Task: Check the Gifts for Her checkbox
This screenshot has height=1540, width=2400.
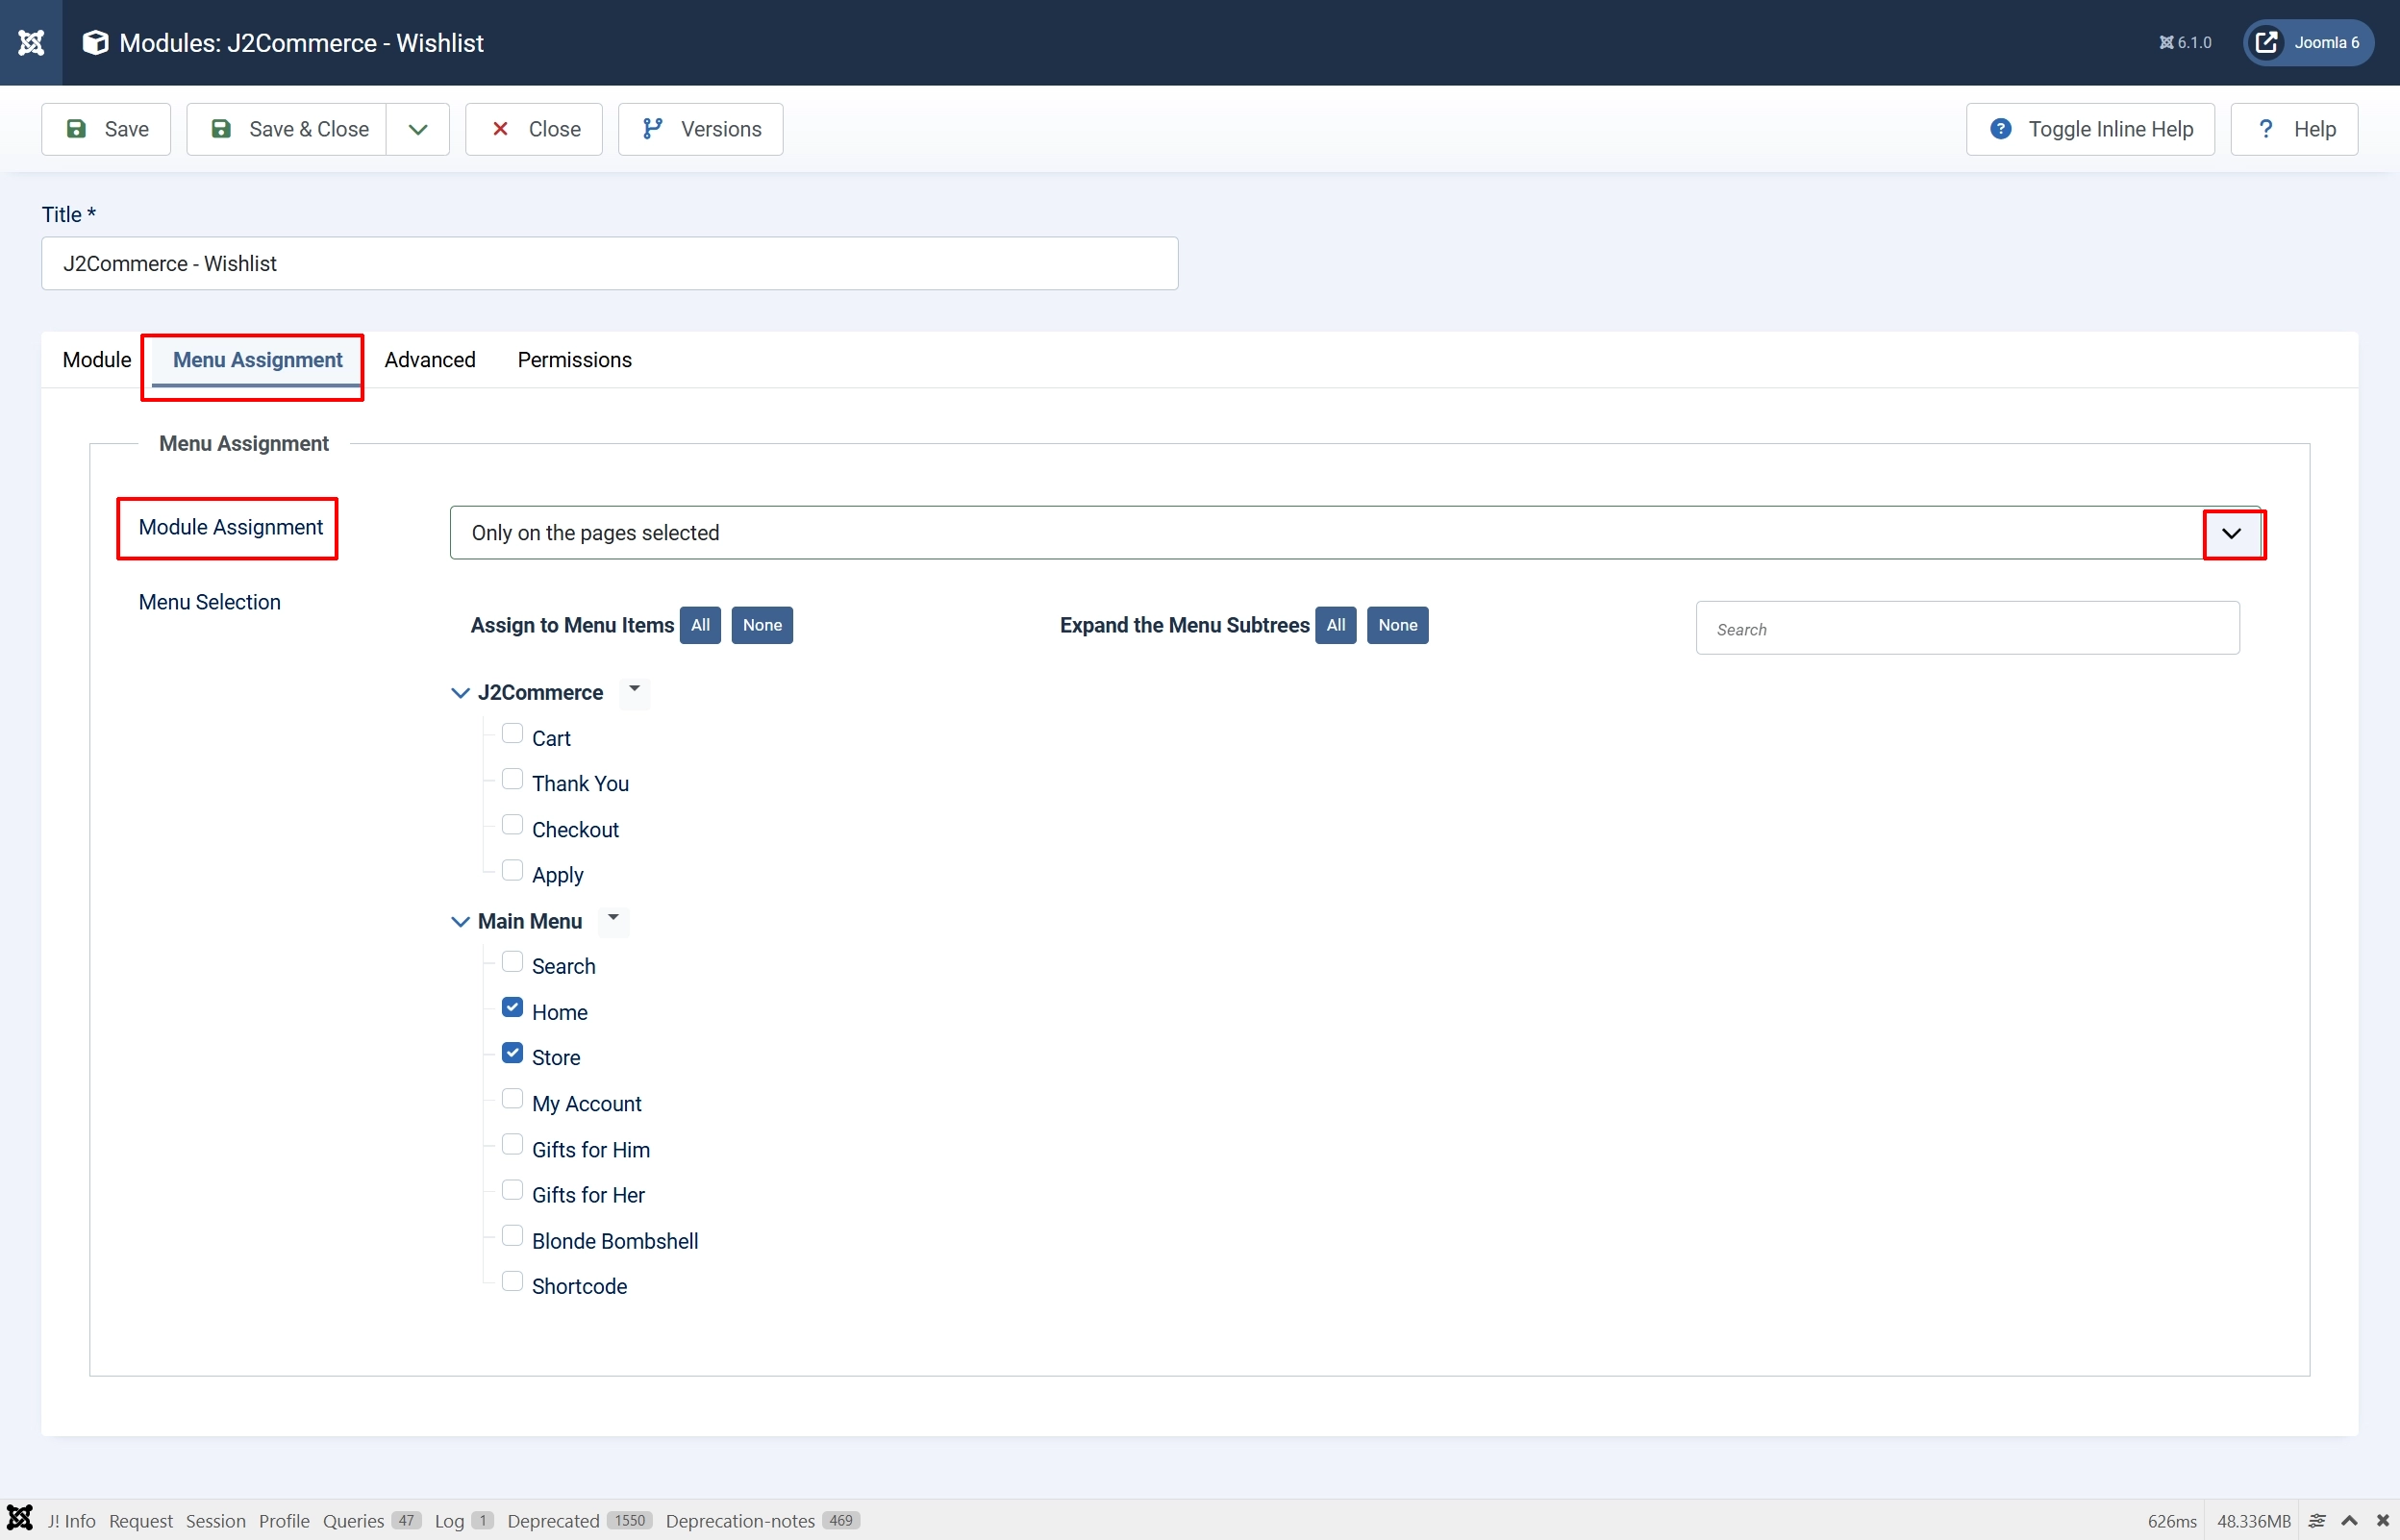Action: [x=512, y=1190]
